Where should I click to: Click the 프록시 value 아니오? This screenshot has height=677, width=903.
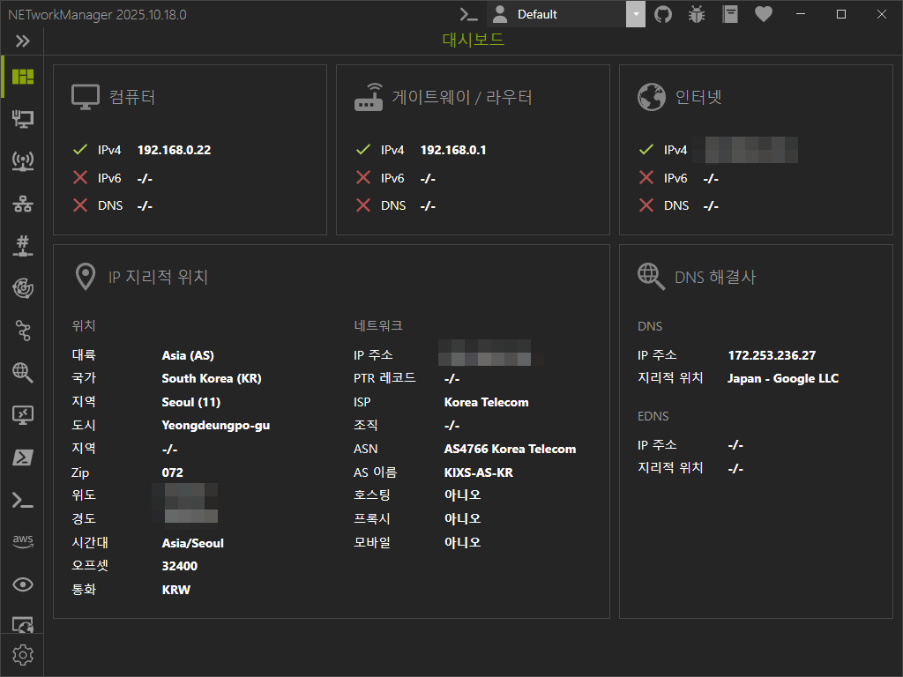pyautogui.click(x=462, y=518)
